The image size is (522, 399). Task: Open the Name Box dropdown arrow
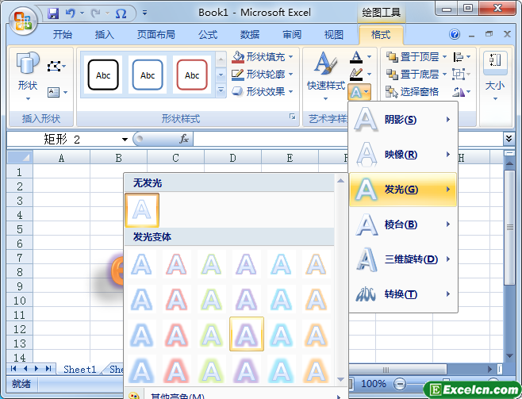pyautogui.click(x=125, y=139)
